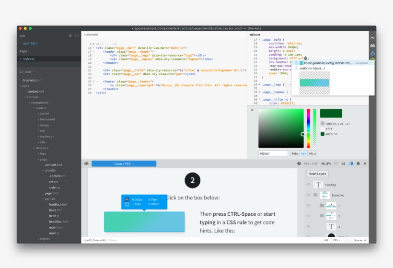This screenshot has width=393, height=268.
Task: Click the Live Preview lightning icon
Action: click(x=372, y=37)
